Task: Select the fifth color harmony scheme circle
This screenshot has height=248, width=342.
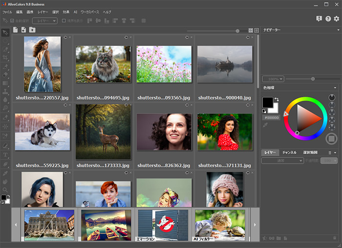Action: click(x=332, y=127)
